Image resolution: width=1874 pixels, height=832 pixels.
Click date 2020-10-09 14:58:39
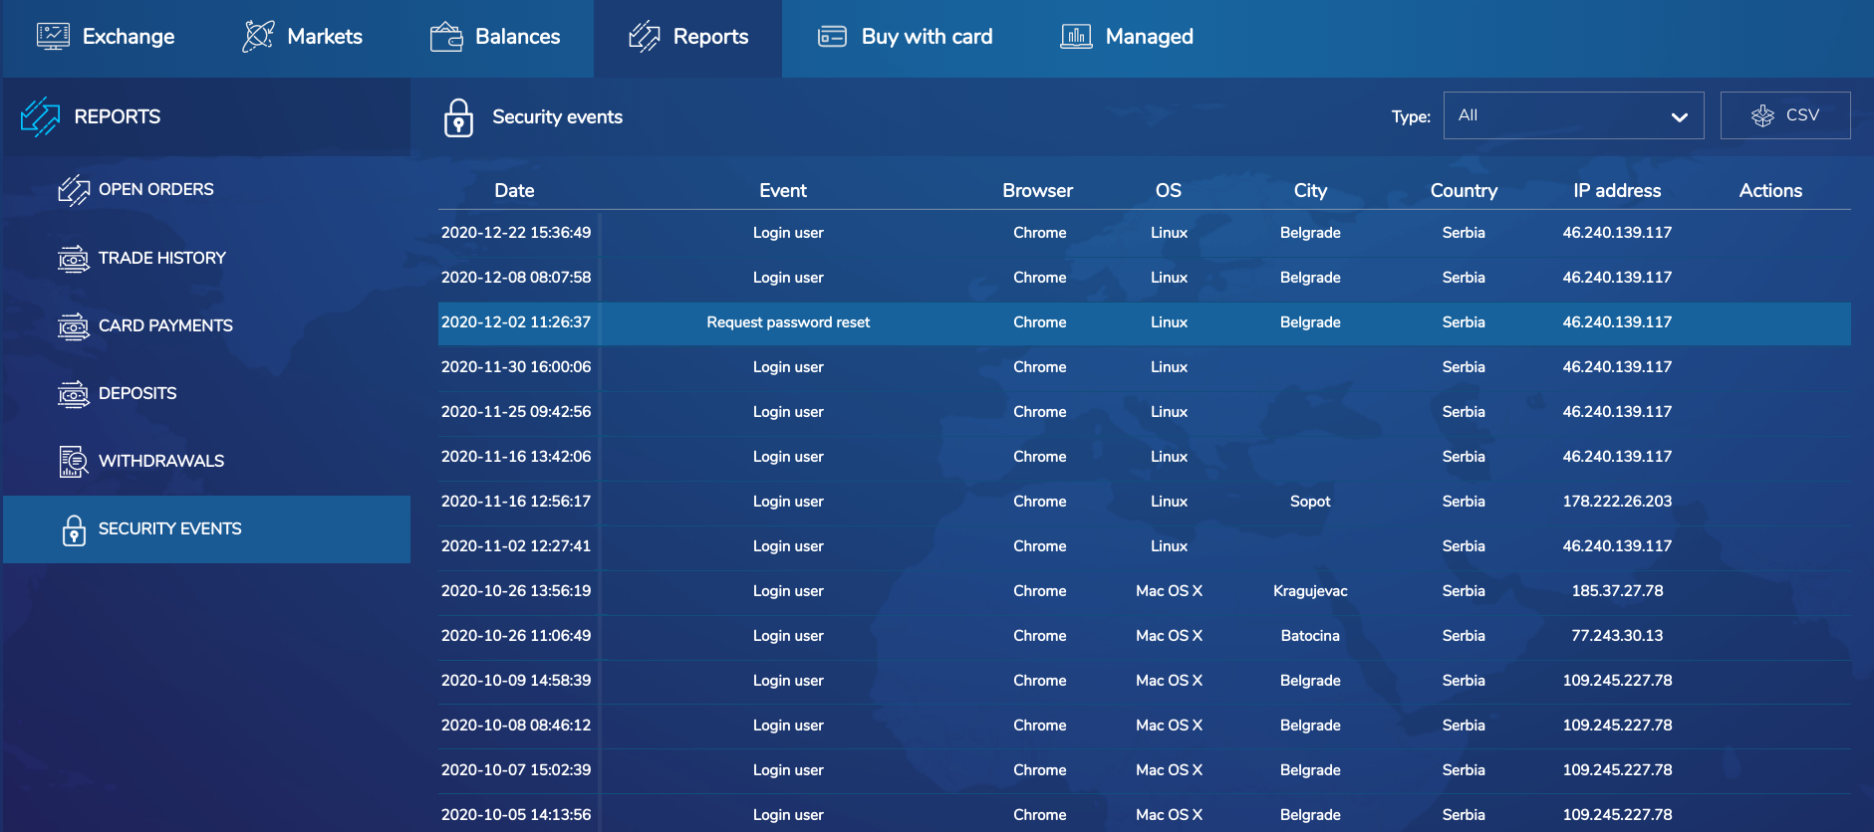pos(516,681)
